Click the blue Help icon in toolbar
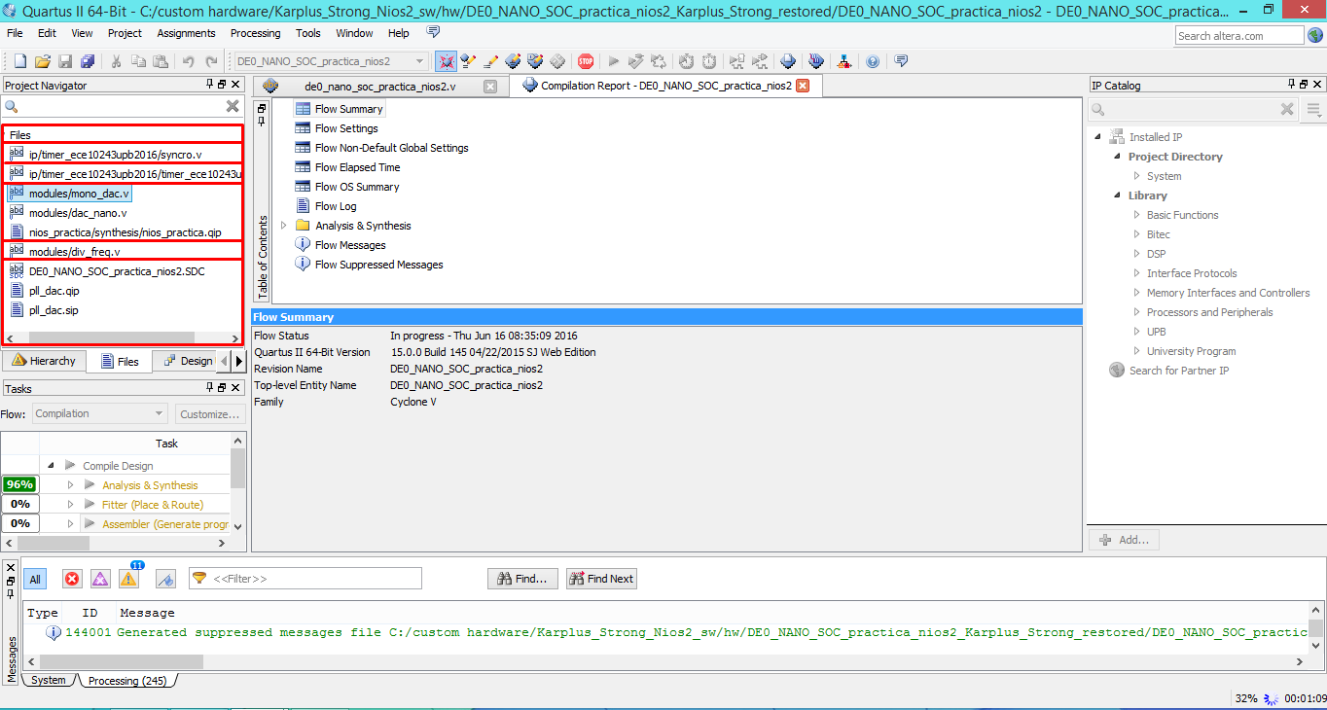The width and height of the screenshot is (1327, 710). (x=873, y=61)
